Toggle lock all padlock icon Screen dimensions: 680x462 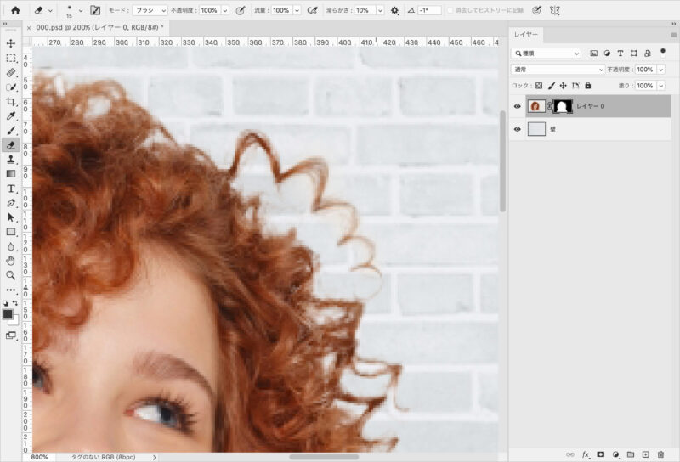coord(588,86)
